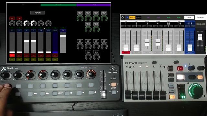Click channel 3 fader cap in FLOW app
Image resolution: width=207 pixels, height=116 pixels.
click(147, 43)
